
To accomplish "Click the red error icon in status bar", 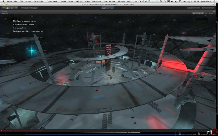I will [x=1, y=131].
